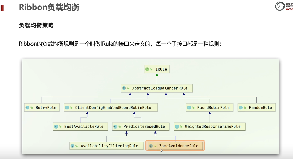The height and width of the screenshot is (159, 293).
Task: Select the RoundRobinRule node text
Action: pyautogui.click(x=213, y=108)
